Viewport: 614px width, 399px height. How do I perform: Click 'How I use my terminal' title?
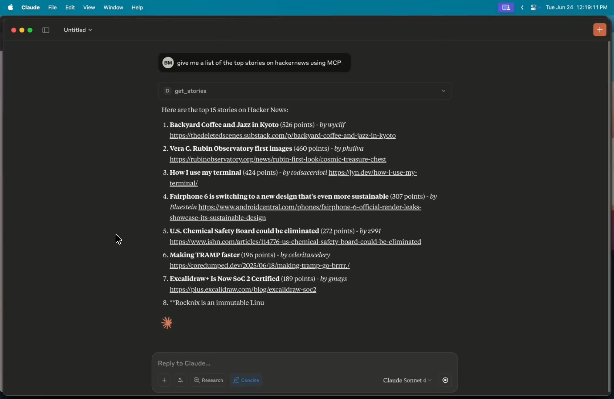coord(206,173)
